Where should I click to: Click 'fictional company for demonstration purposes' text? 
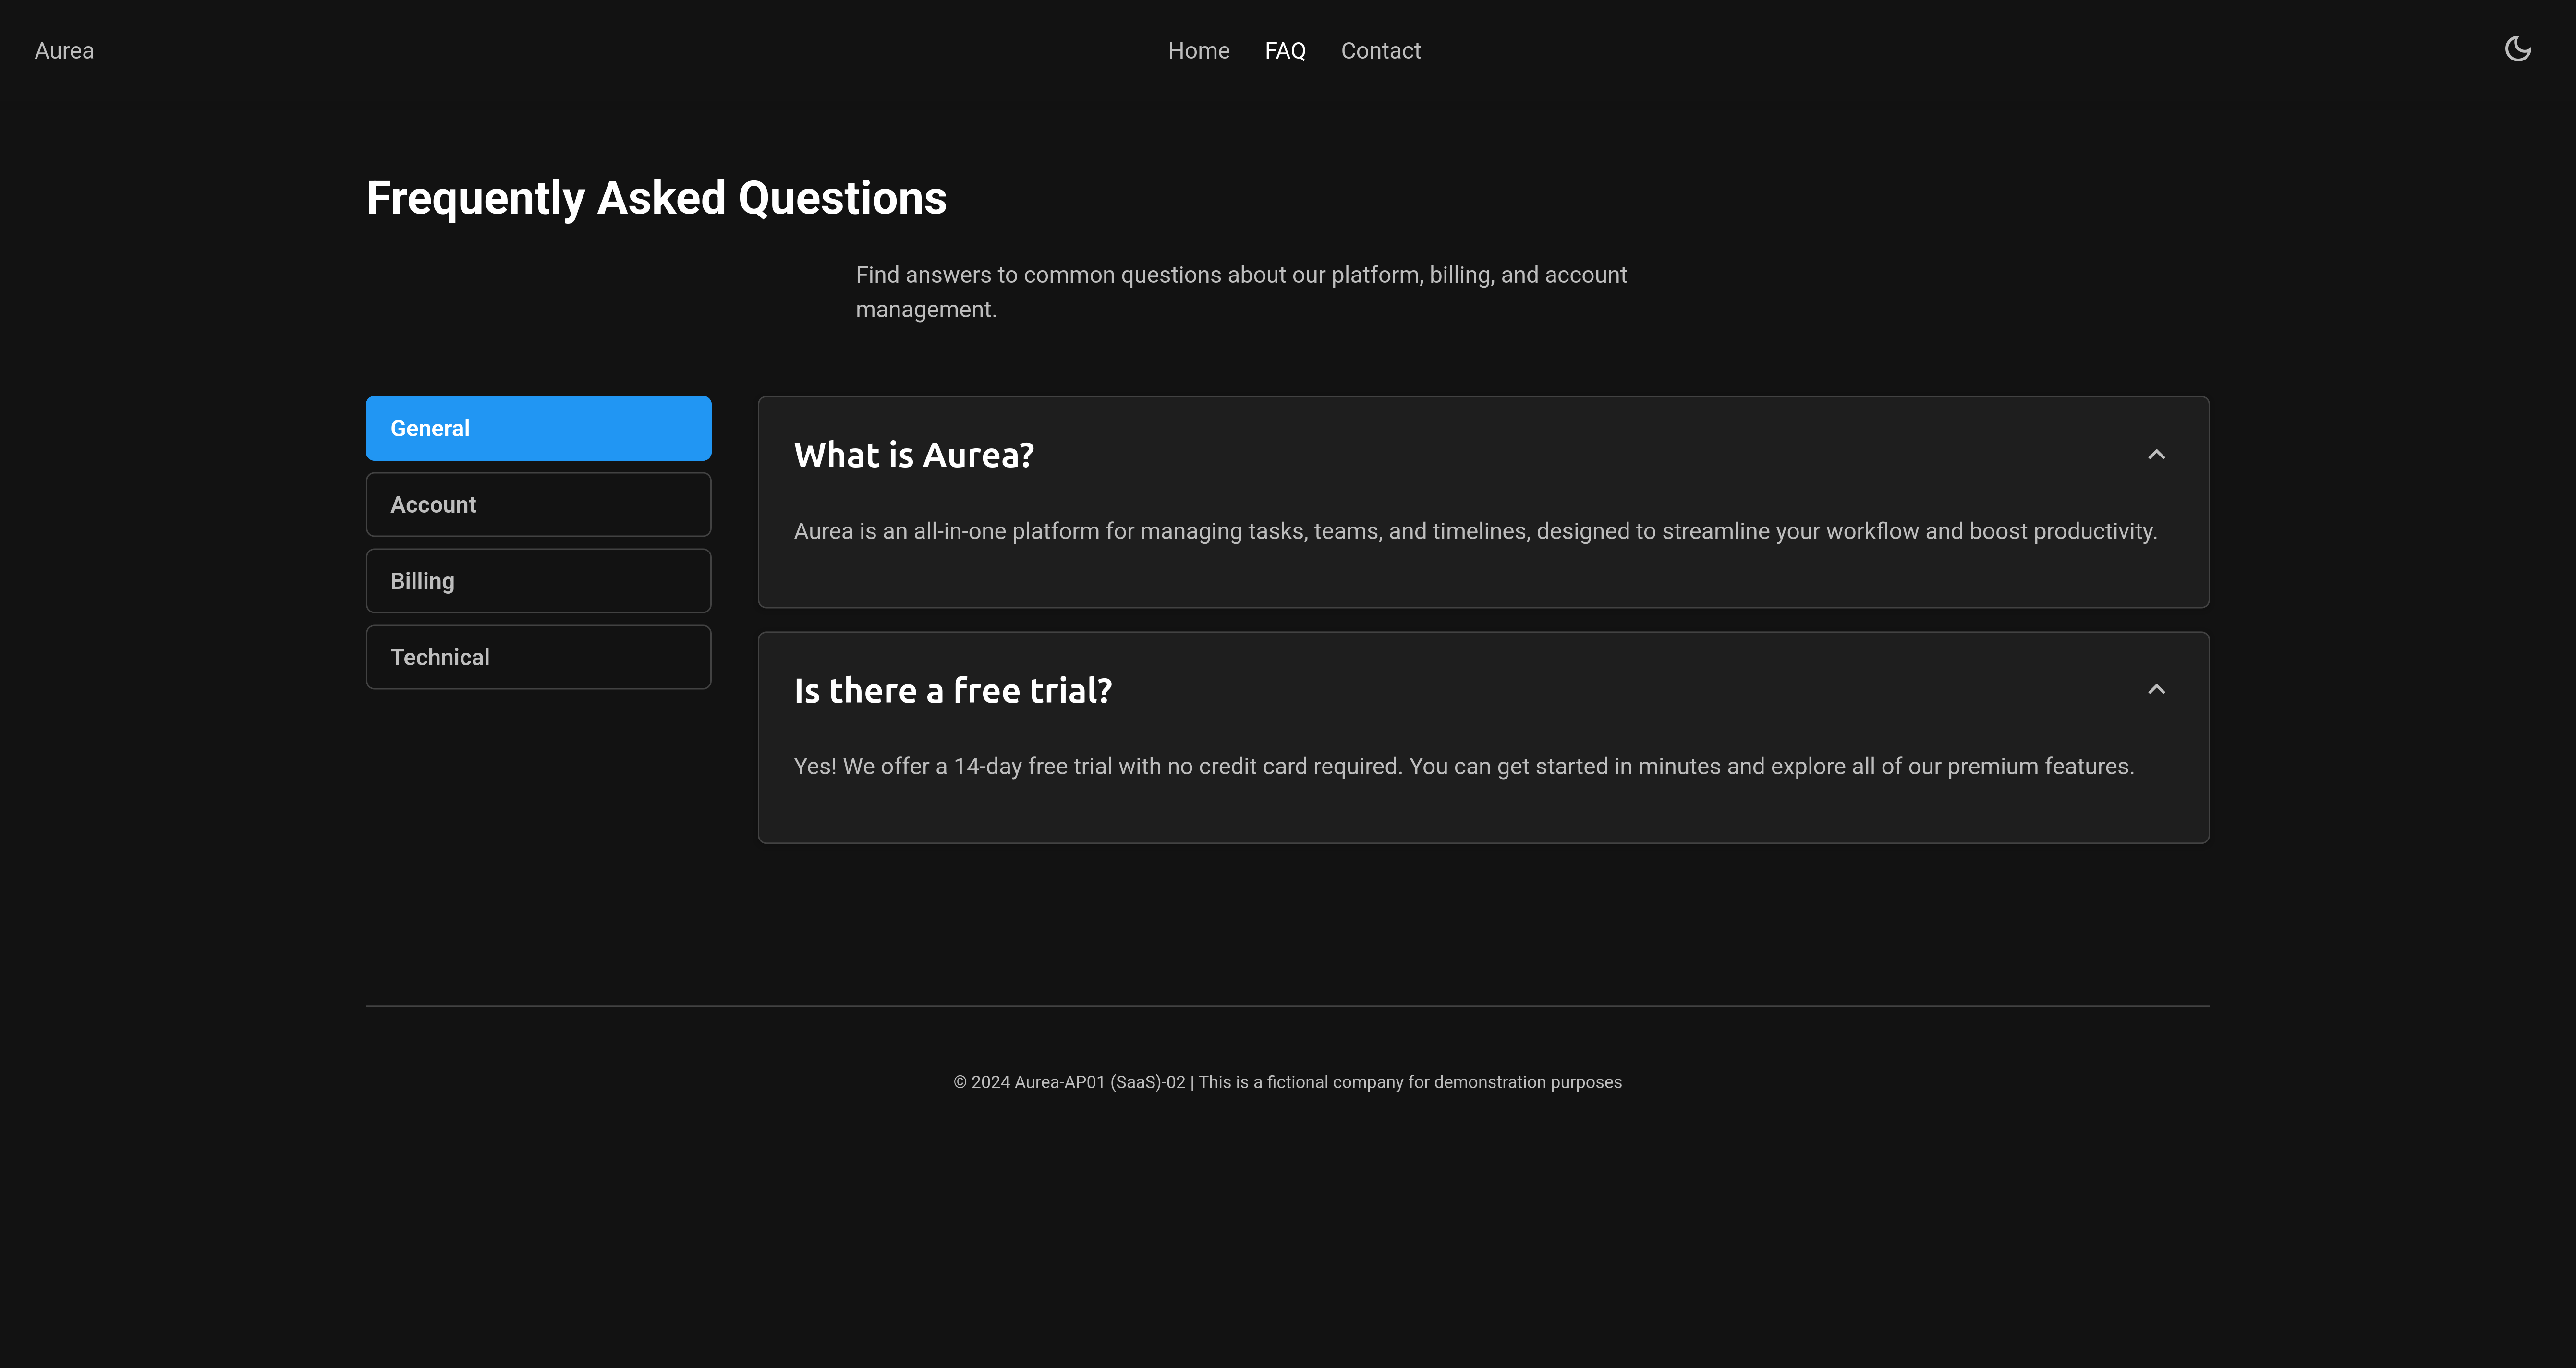click(1444, 1082)
